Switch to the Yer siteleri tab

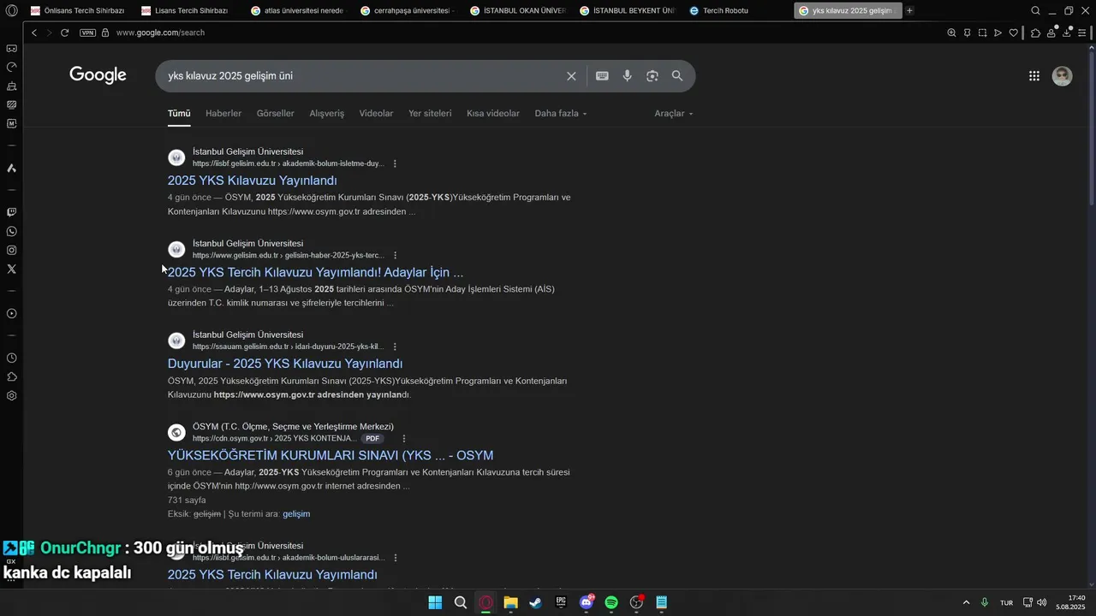click(x=430, y=113)
